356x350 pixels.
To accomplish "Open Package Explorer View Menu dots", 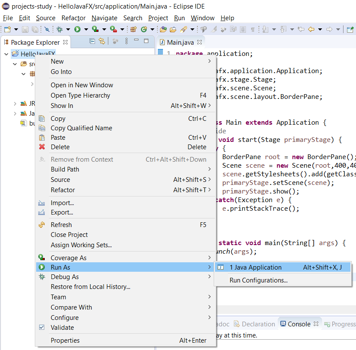I will pyautogui.click(x=126, y=41).
